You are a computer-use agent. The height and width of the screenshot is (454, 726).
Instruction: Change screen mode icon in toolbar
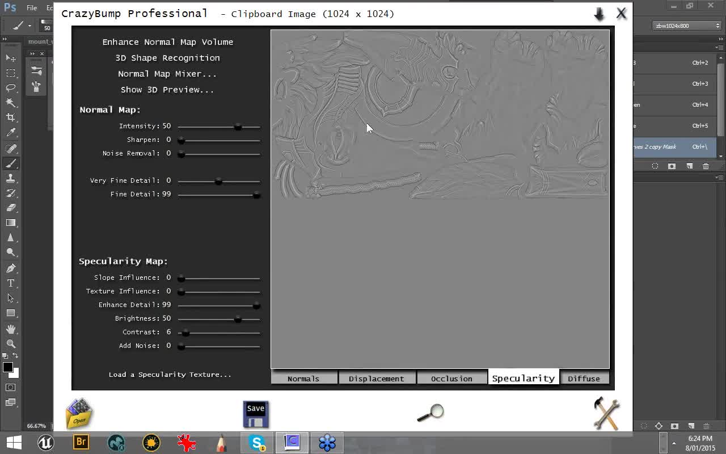pyautogui.click(x=11, y=402)
